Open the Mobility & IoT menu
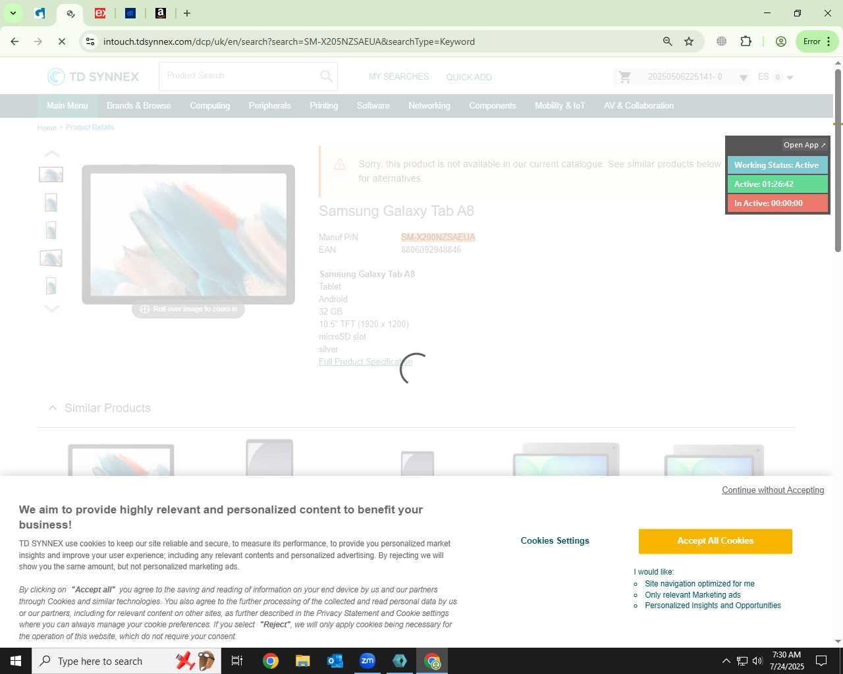Screen dimensions: 843x674 click(560, 106)
